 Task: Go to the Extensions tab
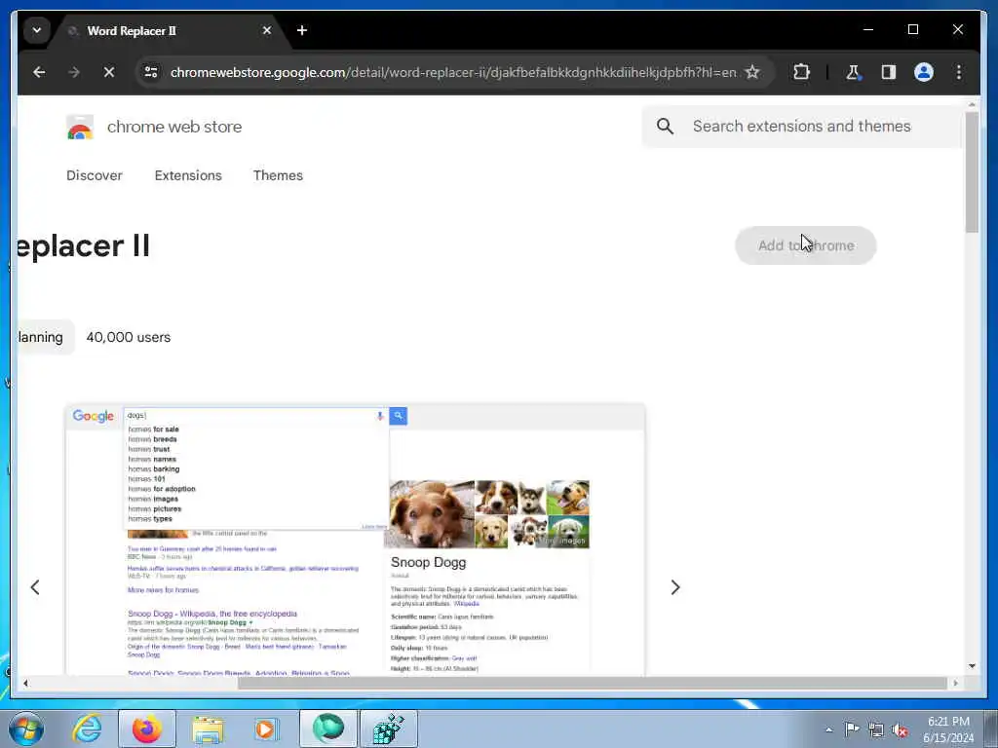coord(188,175)
